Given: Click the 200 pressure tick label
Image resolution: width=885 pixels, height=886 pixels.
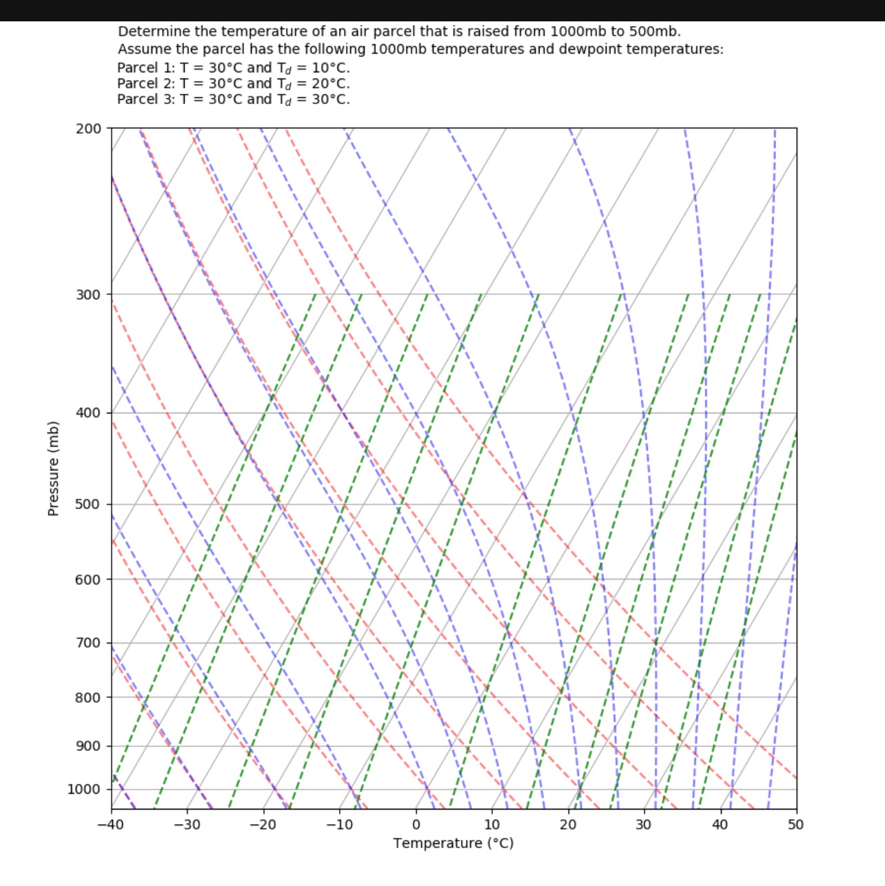Looking at the screenshot, I should tap(88, 127).
